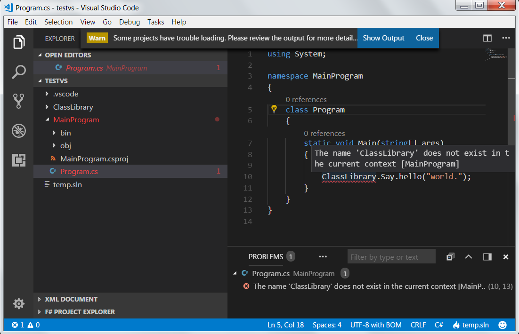Viewport: 519px width, 334px height.
Task: Open the panel's hidden tabs ellipsis
Action: (323, 257)
